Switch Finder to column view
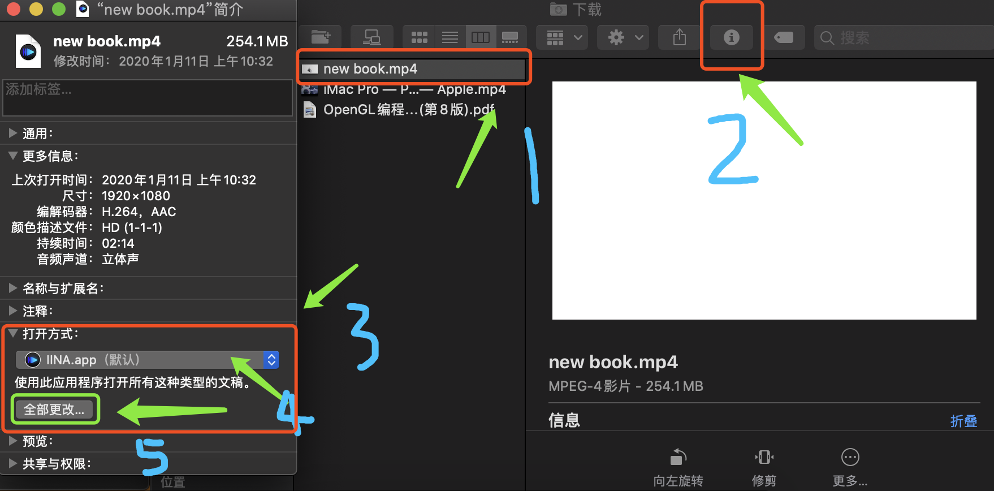Screen dimensions: 994x491 [x=481, y=37]
